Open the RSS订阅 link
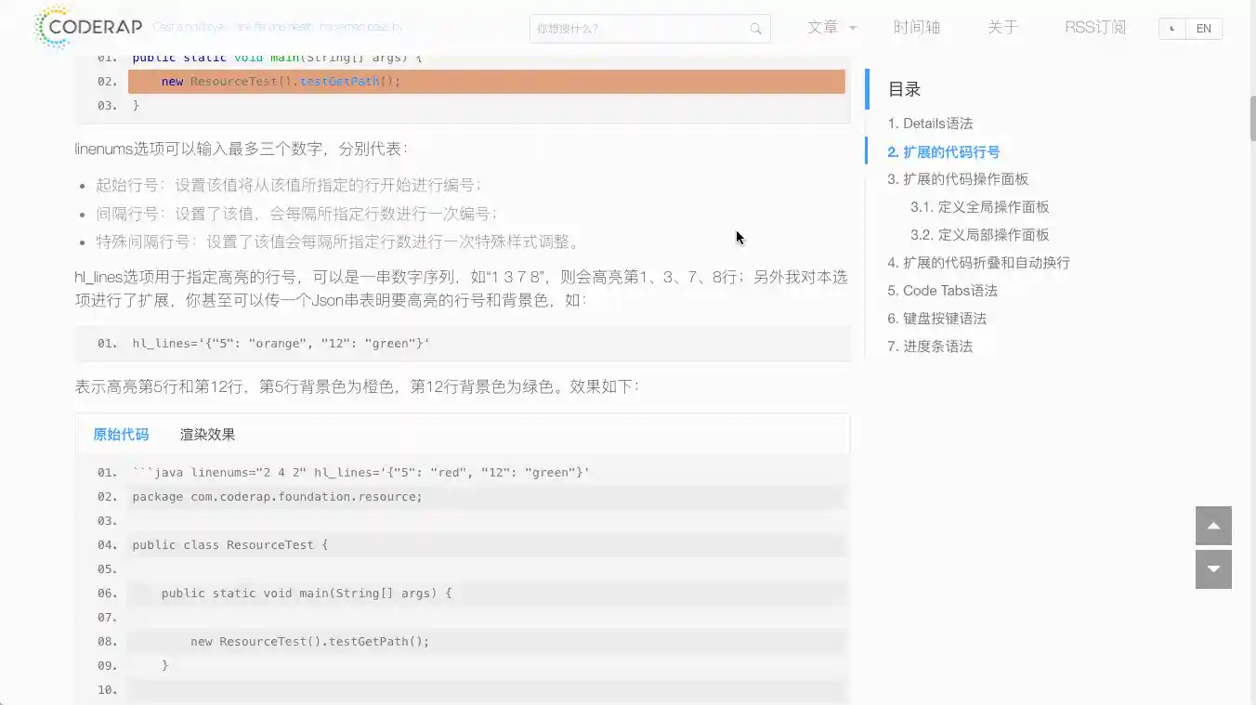Screen dimensions: 1256x705 pos(1094,27)
